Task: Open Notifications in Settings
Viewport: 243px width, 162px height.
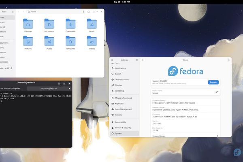Action: (124, 68)
